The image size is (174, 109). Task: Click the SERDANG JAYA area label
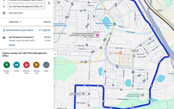tap(101, 9)
